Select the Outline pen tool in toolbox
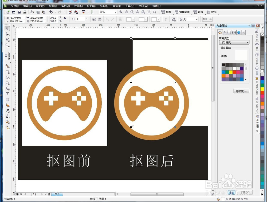This screenshot has width=267, height=202. coord(7,116)
